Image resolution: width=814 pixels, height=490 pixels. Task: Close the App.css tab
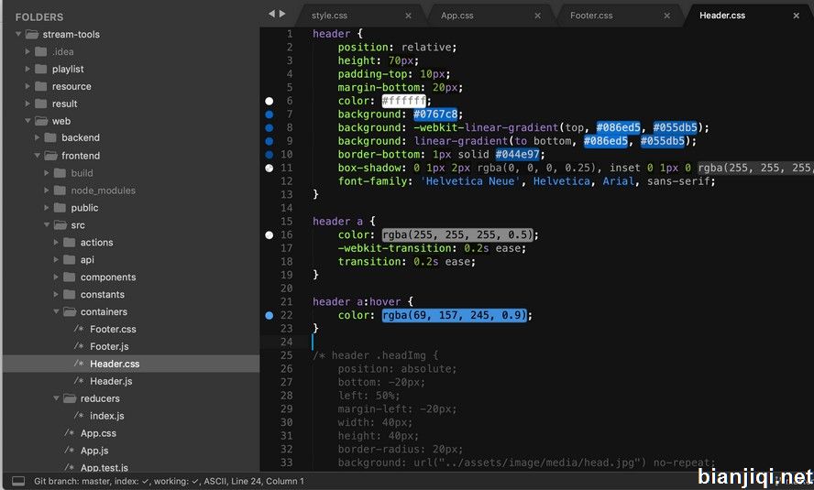pyautogui.click(x=538, y=16)
